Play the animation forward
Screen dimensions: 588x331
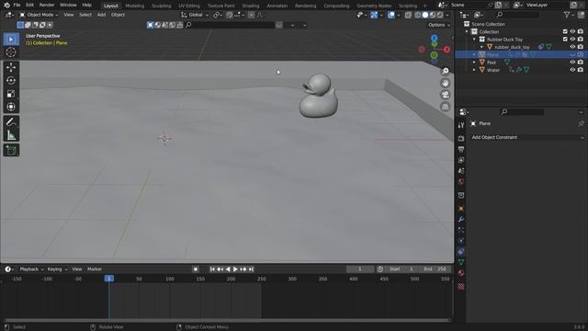point(235,269)
